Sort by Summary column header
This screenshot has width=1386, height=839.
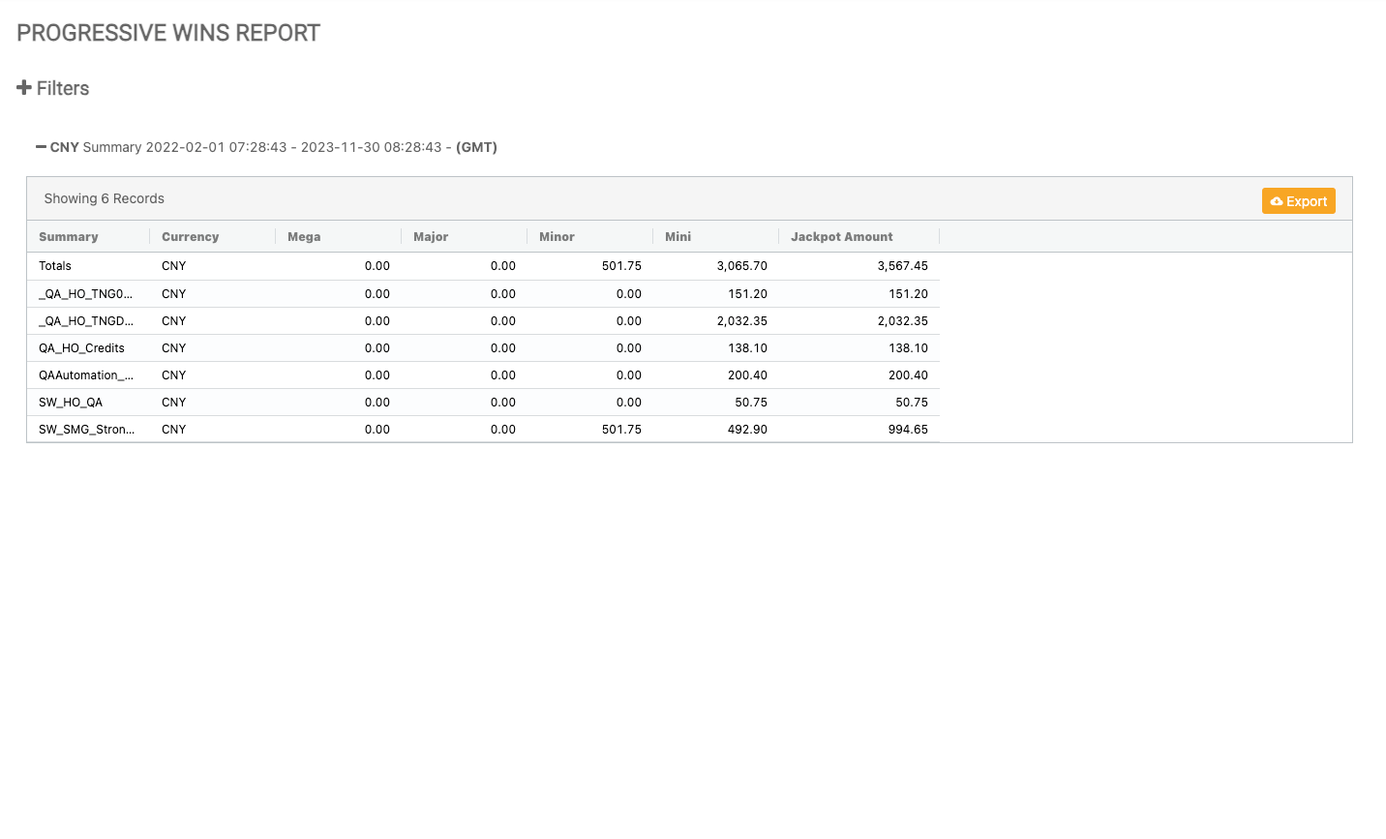click(69, 237)
